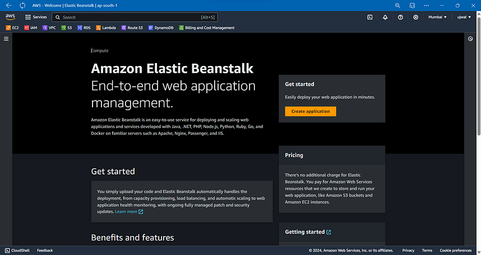Open the VPC favorite shortcut
The image size is (481, 255).
[x=49, y=27]
